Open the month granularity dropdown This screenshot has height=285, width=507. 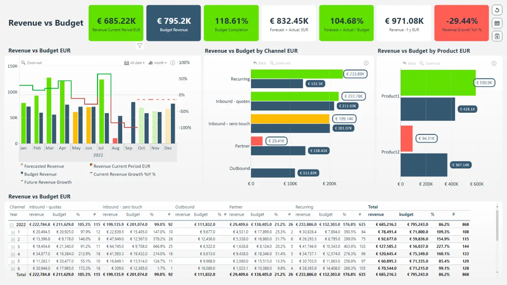[x=157, y=63]
